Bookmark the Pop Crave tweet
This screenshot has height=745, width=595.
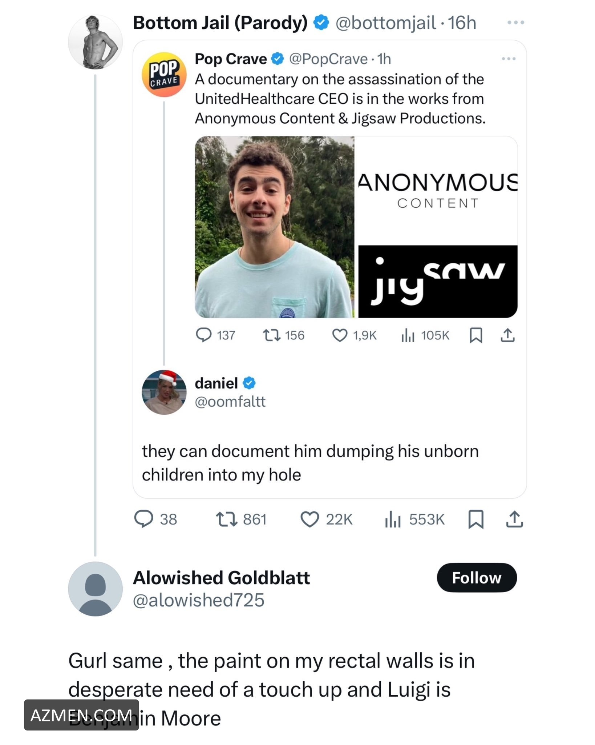click(x=476, y=335)
